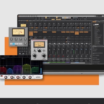104x104 pixels.
Task: Open the first strip's ProChannel EQ thumbnail
Action: click(31, 30)
